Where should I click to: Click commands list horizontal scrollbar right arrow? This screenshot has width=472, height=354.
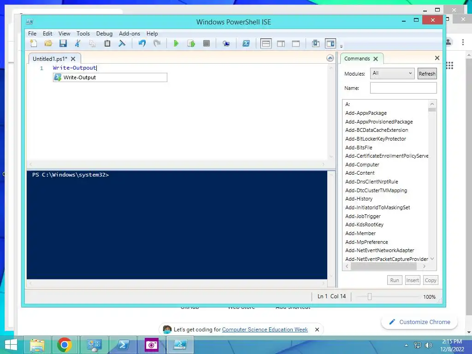point(424,266)
